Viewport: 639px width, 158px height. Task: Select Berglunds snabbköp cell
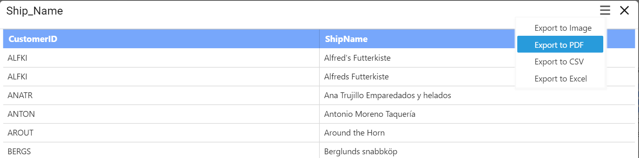pos(477,151)
